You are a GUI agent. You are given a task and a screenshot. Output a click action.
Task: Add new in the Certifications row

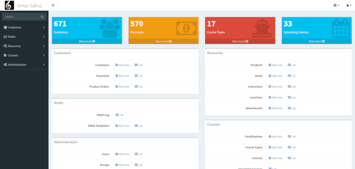click(275, 137)
